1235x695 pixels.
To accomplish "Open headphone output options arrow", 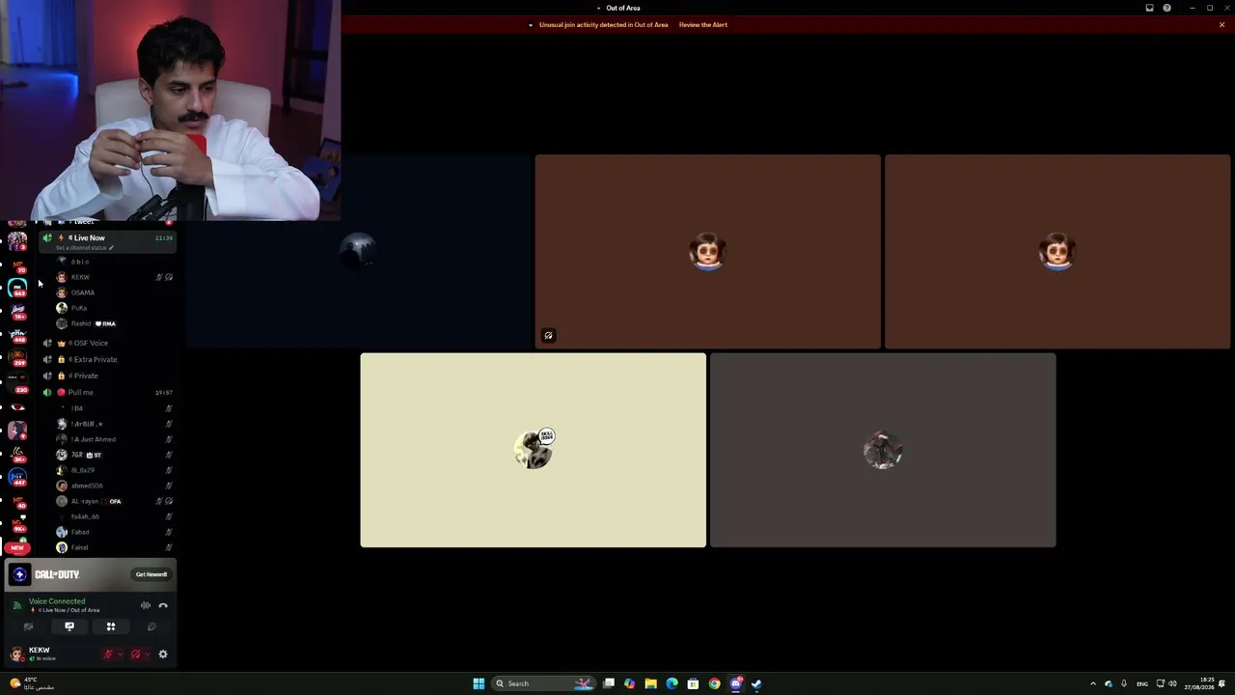I will 147,654.
